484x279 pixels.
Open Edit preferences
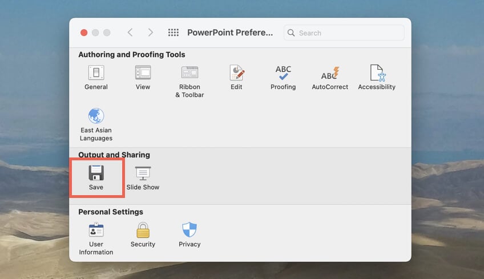tap(236, 78)
